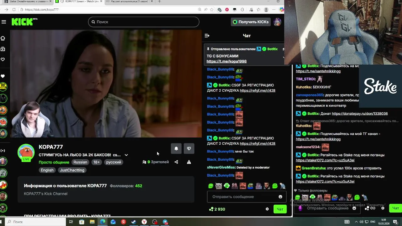Open settings gear in second chat window

[x=383, y=208]
